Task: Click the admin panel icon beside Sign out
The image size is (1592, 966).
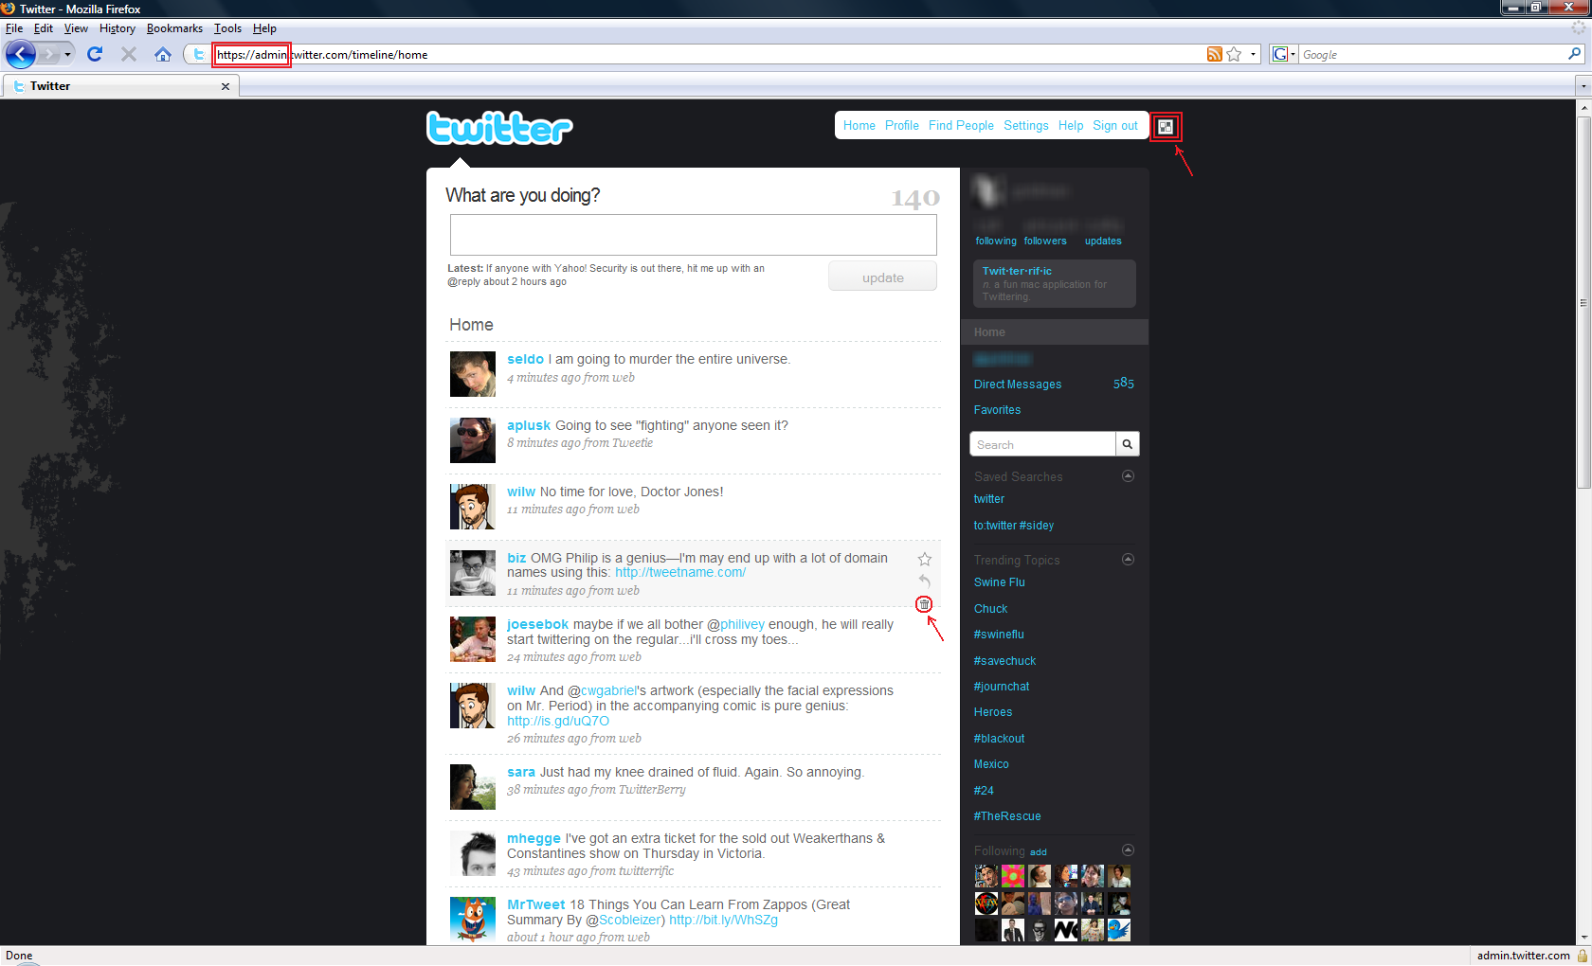Action: click(1166, 127)
